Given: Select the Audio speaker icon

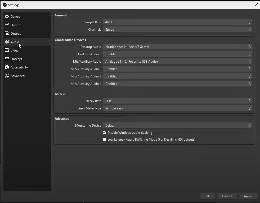Looking at the screenshot, I should (x=7, y=42).
